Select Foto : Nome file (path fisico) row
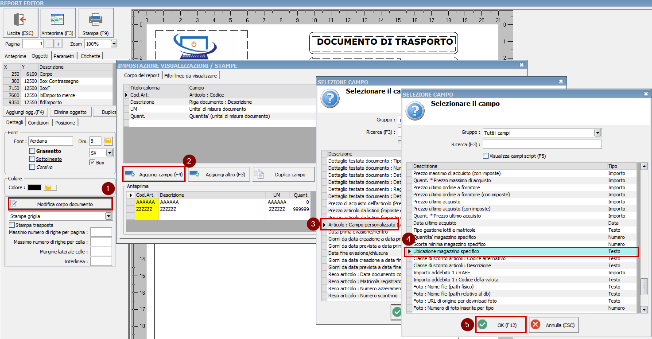 click(x=523, y=287)
